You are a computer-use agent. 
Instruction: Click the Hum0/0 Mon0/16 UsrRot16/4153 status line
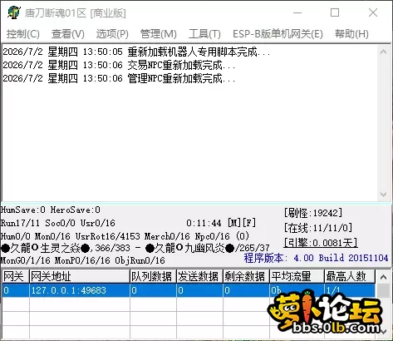125,236
